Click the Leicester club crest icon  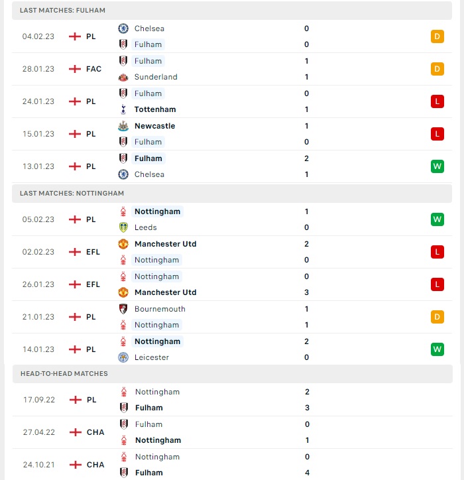123,357
